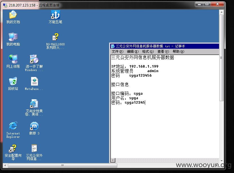Close the remote desktop connection window
Viewport: 234px width, 173px height.
(217, 4)
